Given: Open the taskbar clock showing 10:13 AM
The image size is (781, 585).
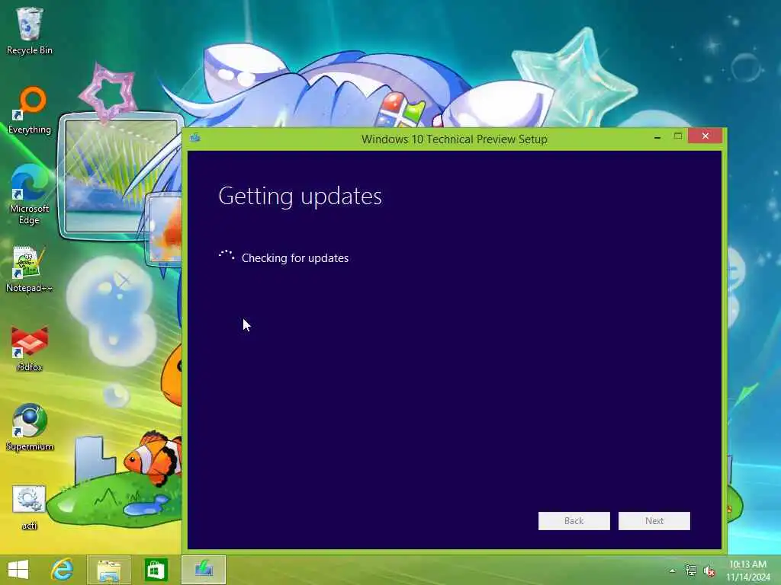Looking at the screenshot, I should 748,571.
